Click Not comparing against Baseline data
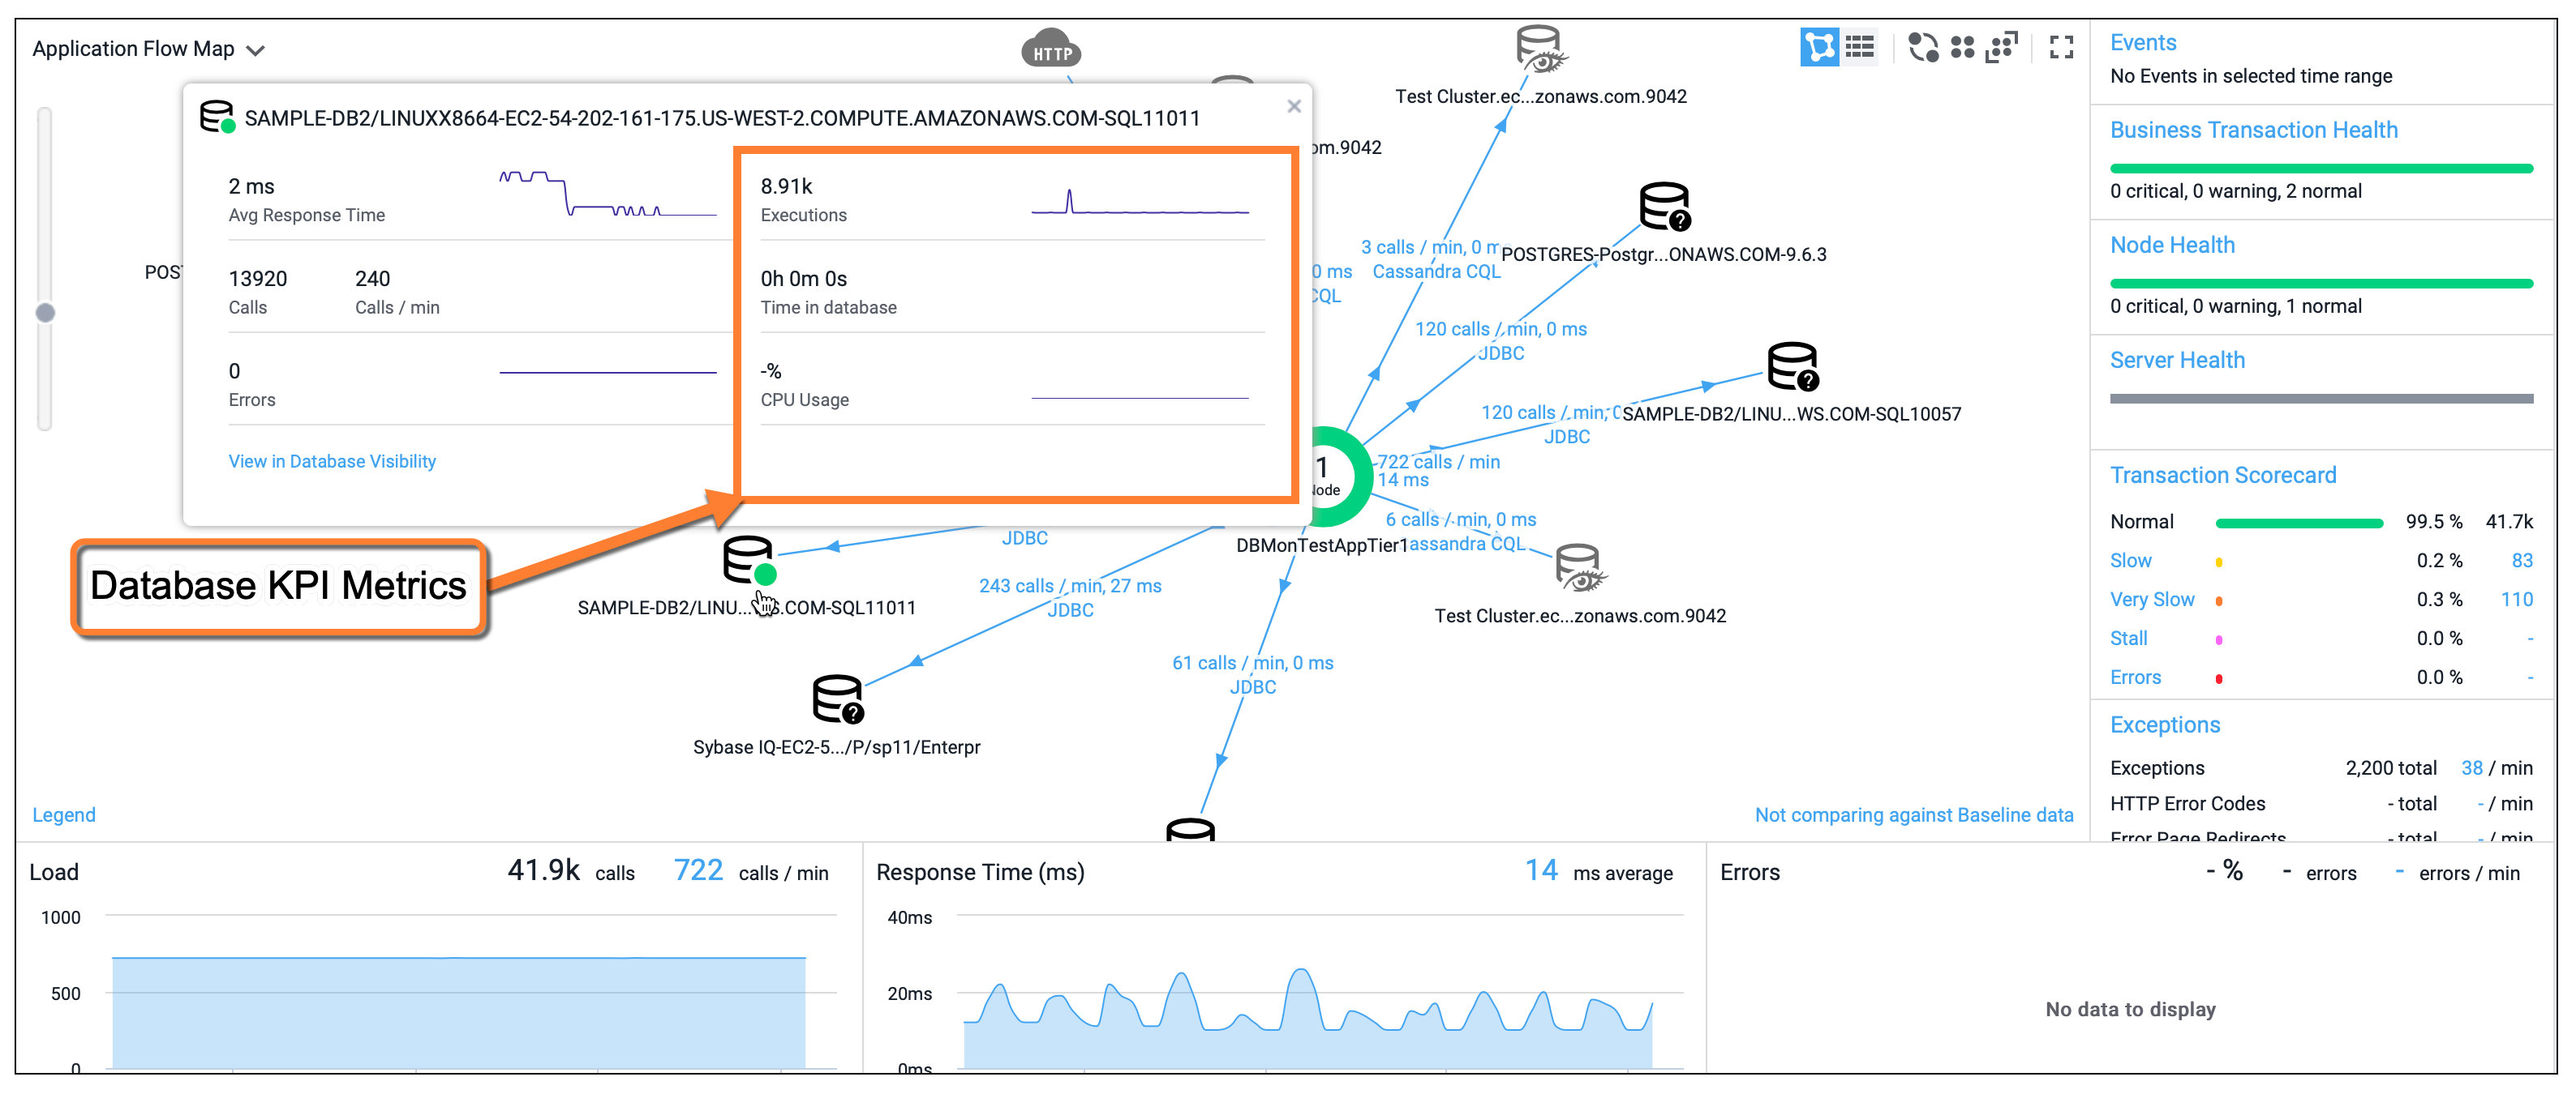 [x=1914, y=814]
